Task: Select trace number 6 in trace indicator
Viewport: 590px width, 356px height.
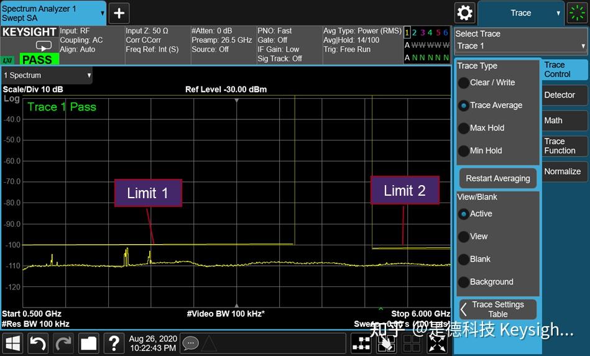Action: [x=446, y=33]
